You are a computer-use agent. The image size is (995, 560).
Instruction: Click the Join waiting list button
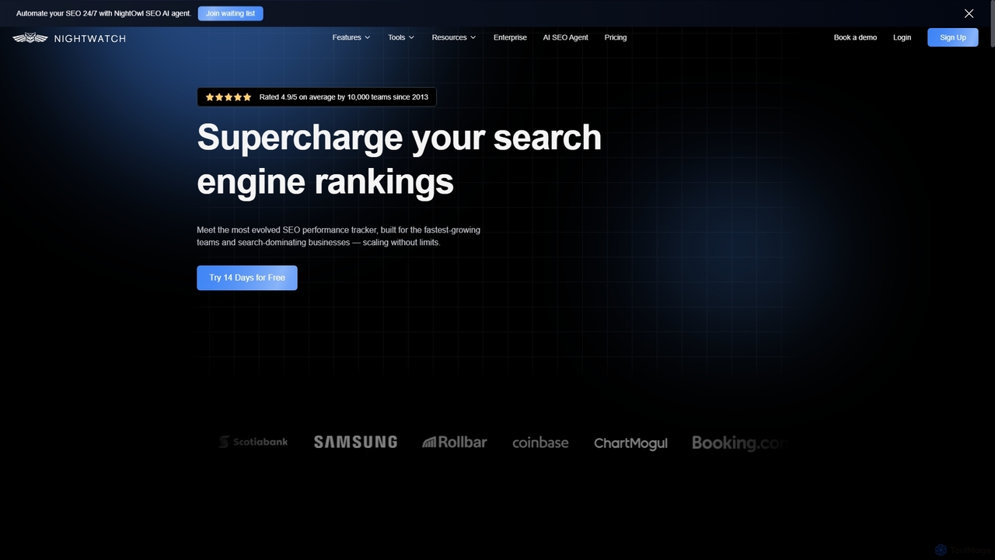230,13
